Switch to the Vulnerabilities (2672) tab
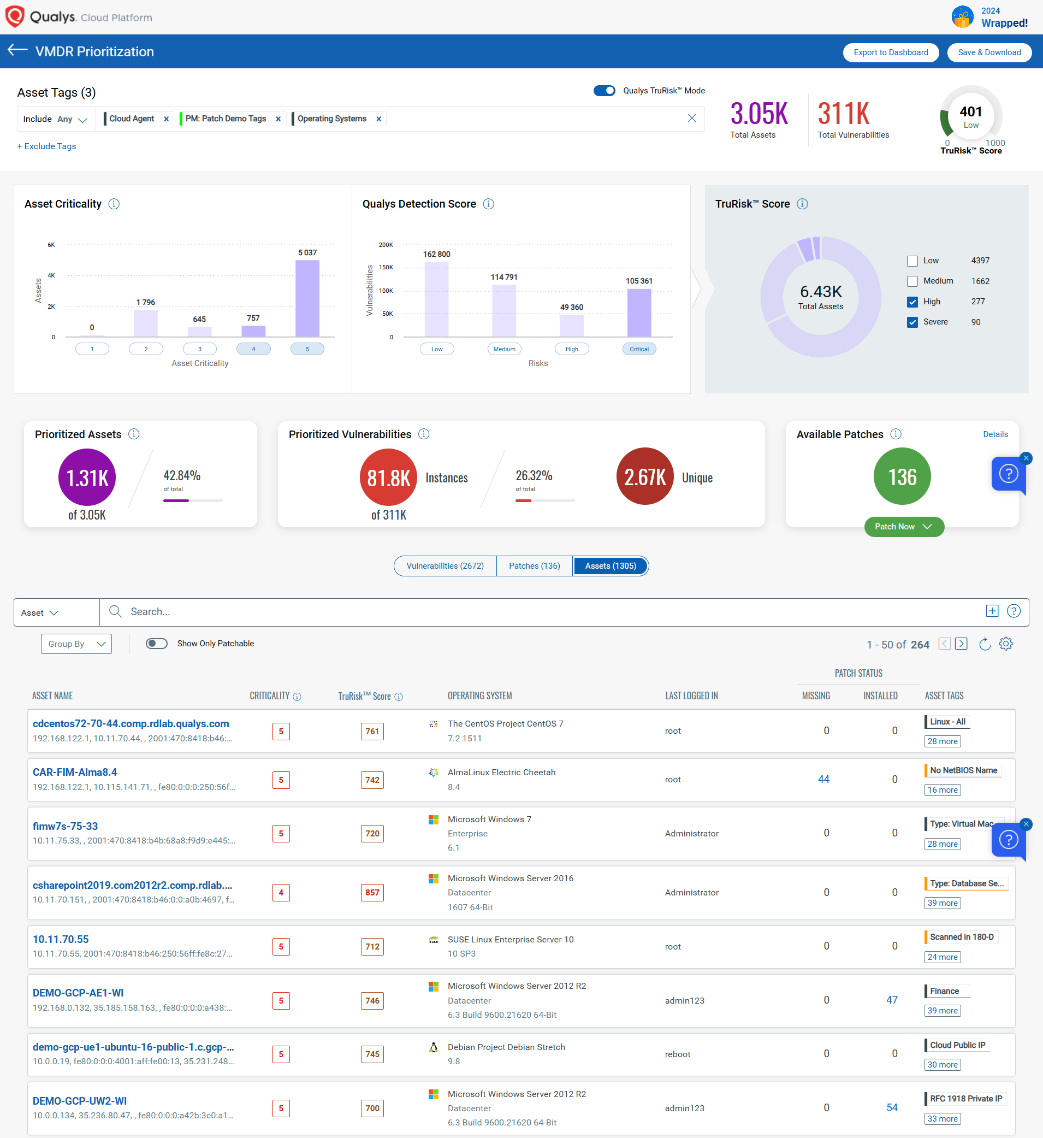1043x1138 pixels. pos(445,566)
